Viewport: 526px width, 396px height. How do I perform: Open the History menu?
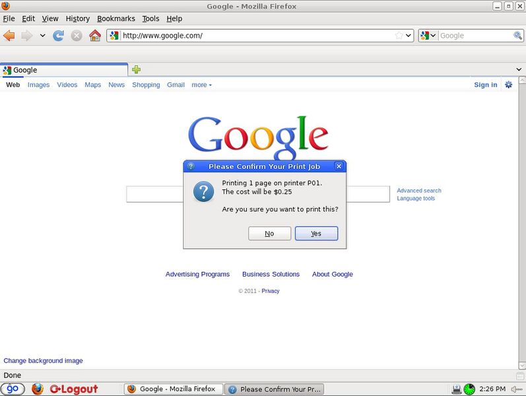[77, 18]
